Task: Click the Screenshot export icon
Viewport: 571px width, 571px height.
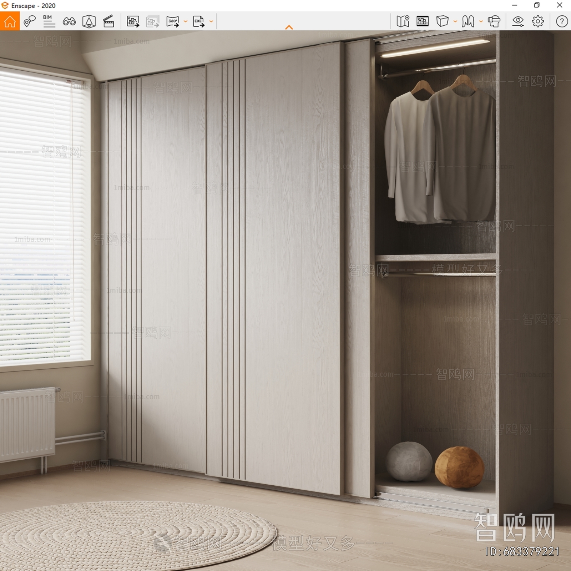Action: coord(133,21)
